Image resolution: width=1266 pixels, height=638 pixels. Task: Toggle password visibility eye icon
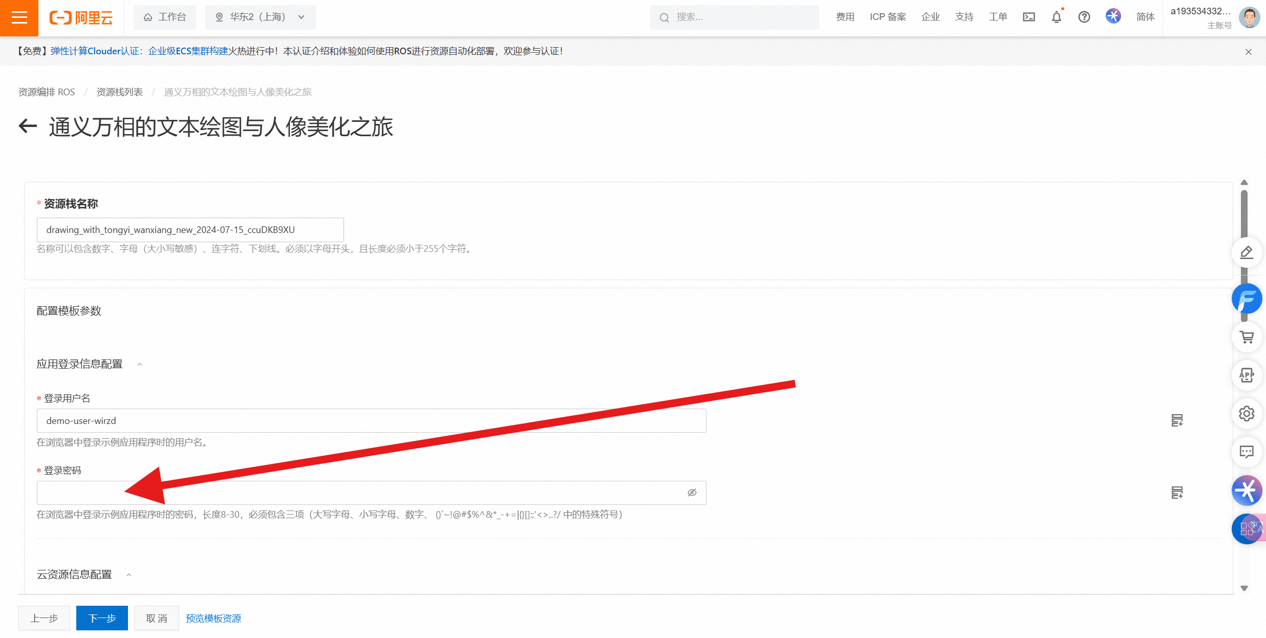[692, 493]
